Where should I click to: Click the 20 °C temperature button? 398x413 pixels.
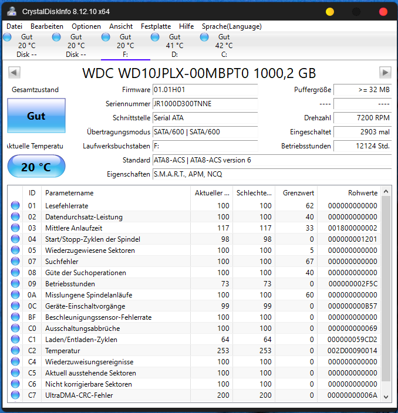coord(36,167)
